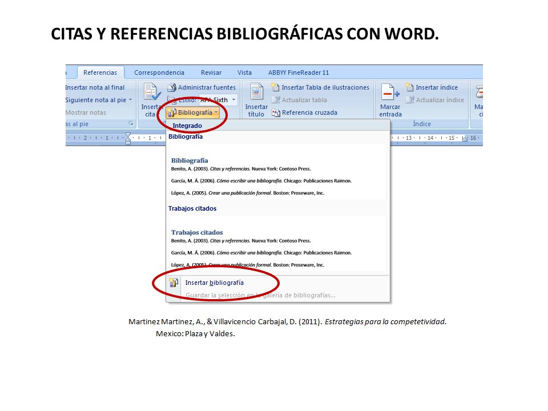Viewport: 548px width, 411px height.
Task: Click the Índice group label
Action: pos(422,124)
